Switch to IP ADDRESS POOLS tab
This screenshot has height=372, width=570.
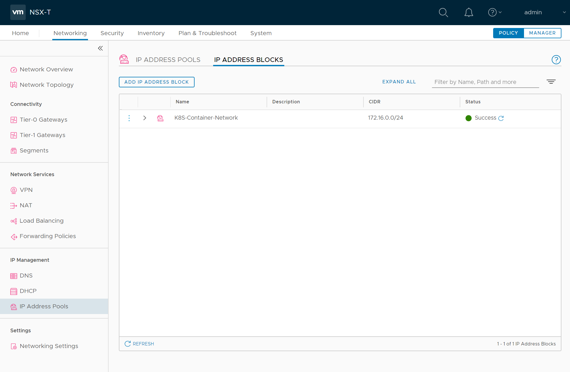pyautogui.click(x=168, y=60)
